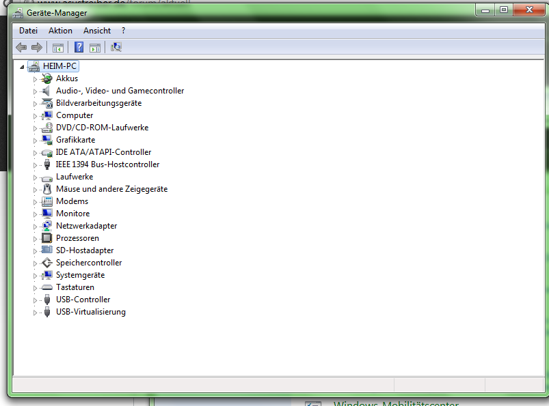Image resolution: width=549 pixels, height=406 pixels.
Task: Click the Laufwerke disk drive icon
Action: tap(47, 178)
